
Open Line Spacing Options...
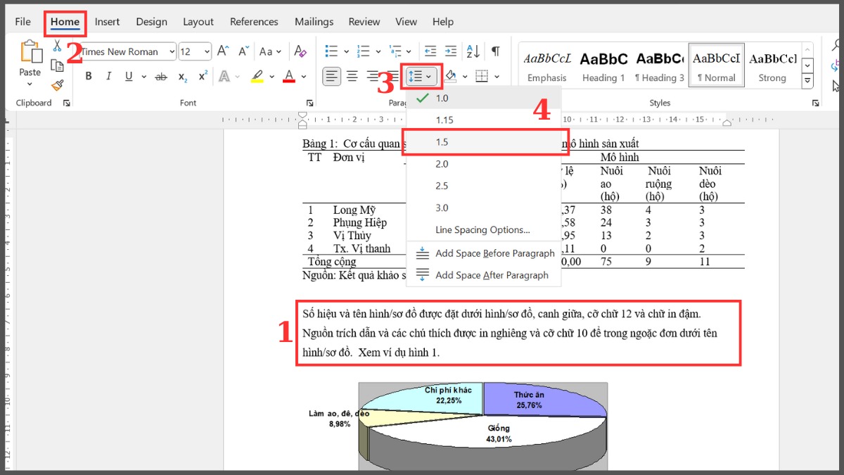pyautogui.click(x=482, y=230)
